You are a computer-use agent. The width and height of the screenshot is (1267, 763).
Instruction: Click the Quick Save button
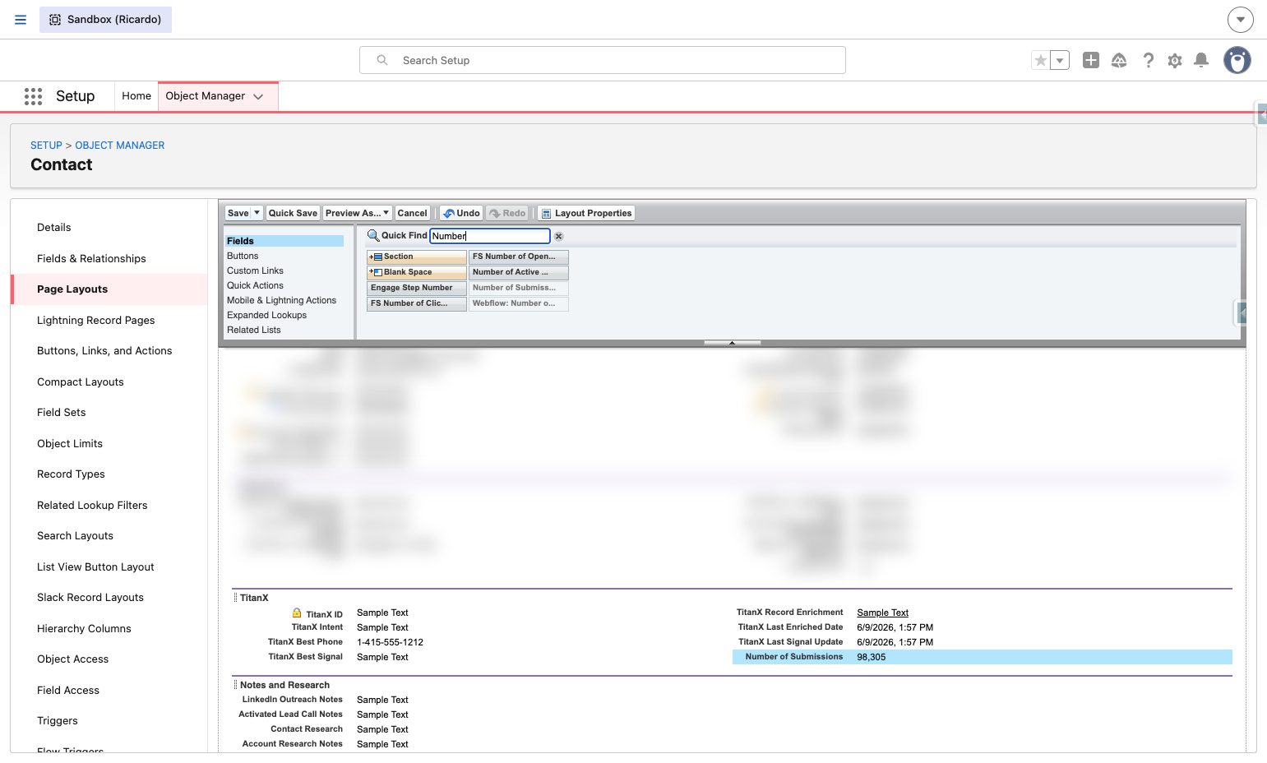293,213
